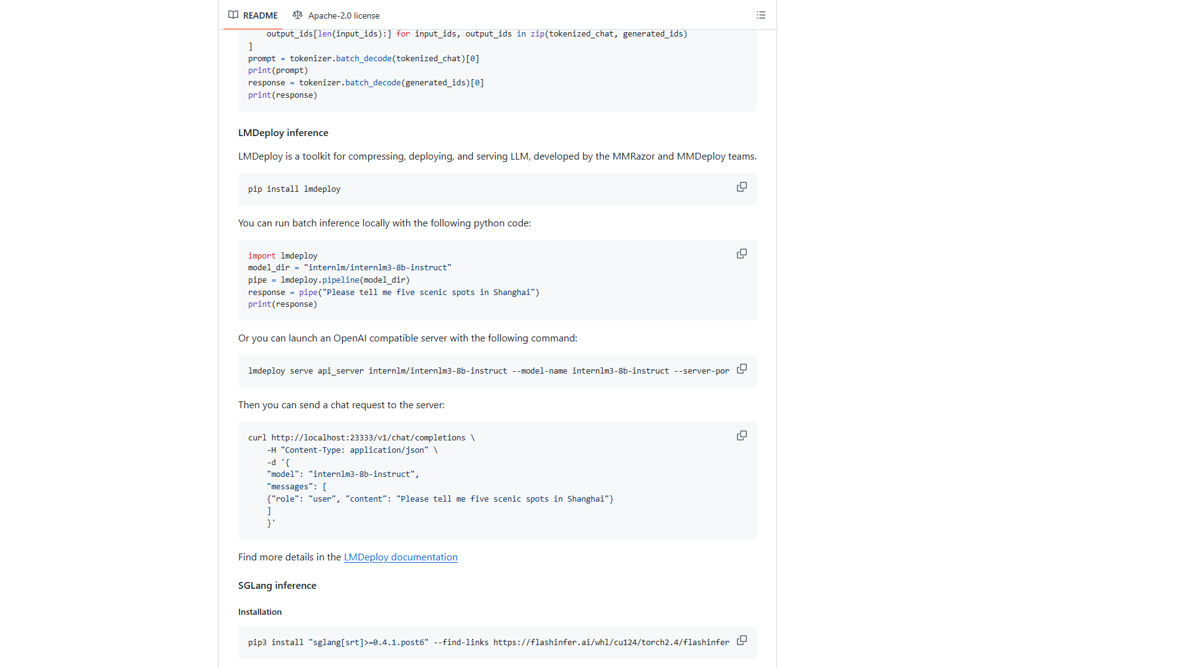Click the book icon beside README
This screenshot has height=668, width=1188.
(x=233, y=15)
